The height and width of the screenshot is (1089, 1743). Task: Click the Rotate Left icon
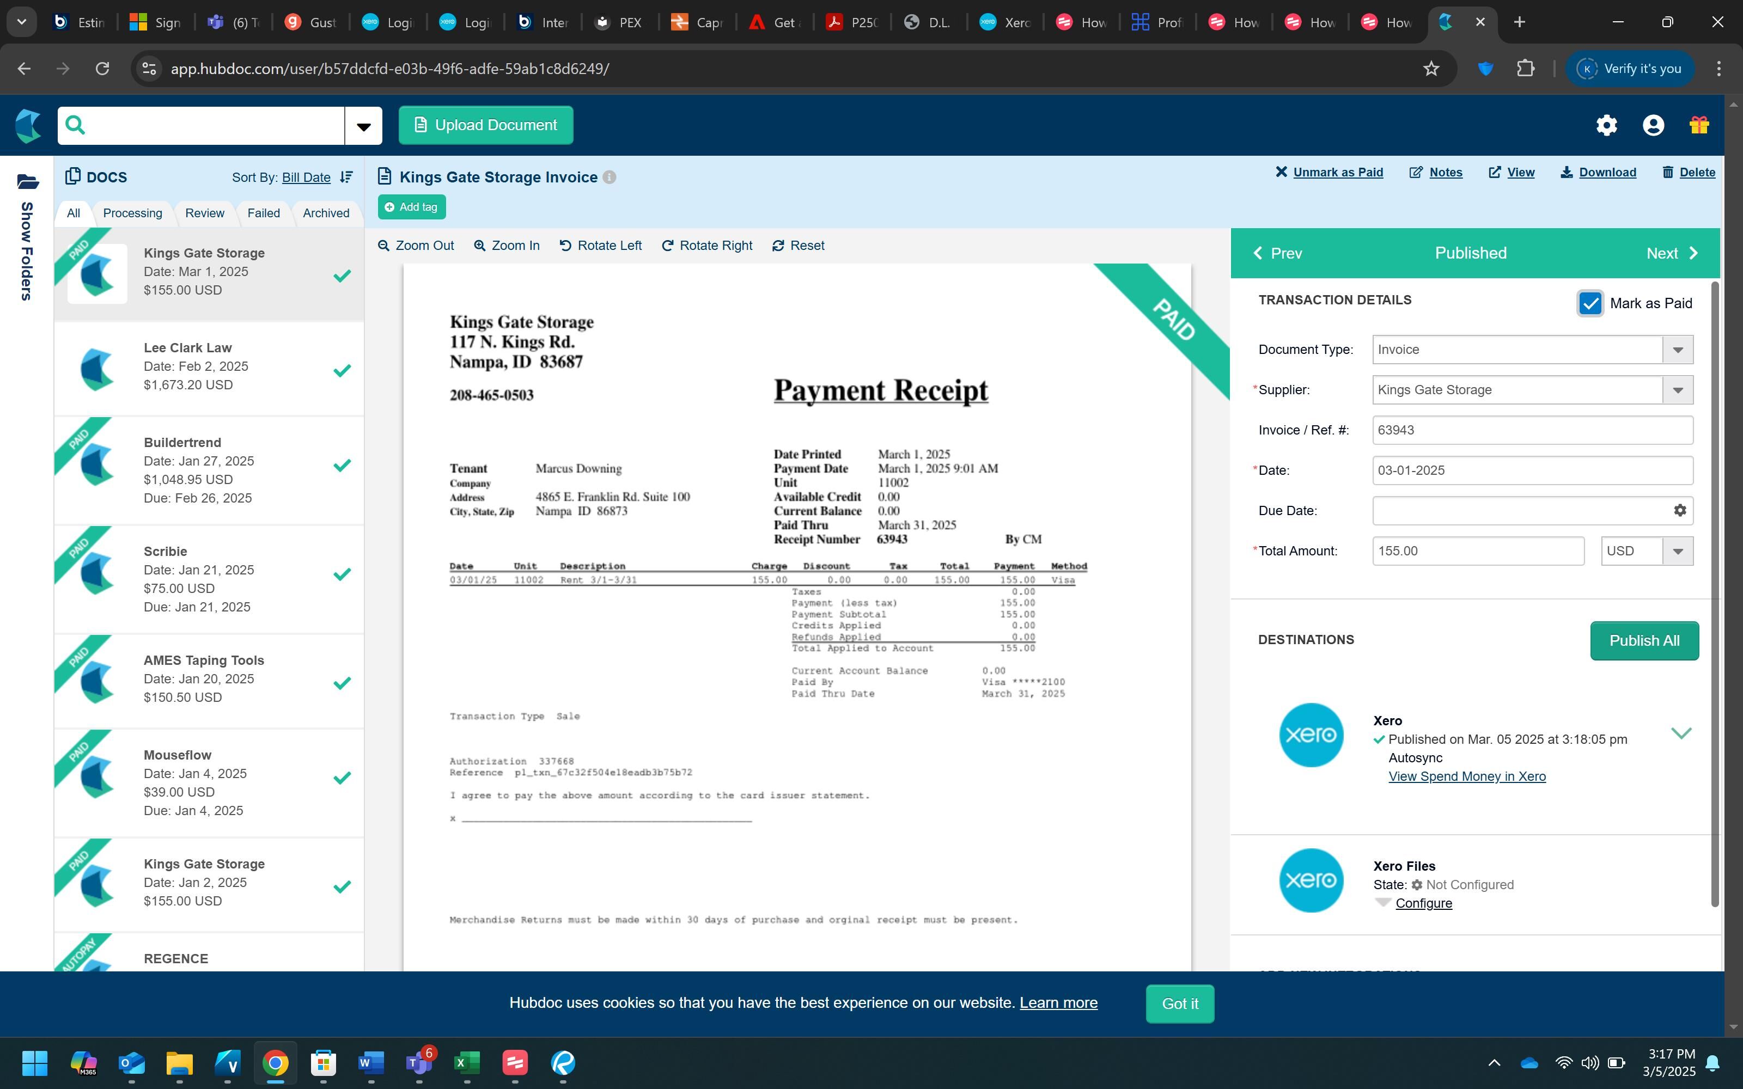click(565, 246)
